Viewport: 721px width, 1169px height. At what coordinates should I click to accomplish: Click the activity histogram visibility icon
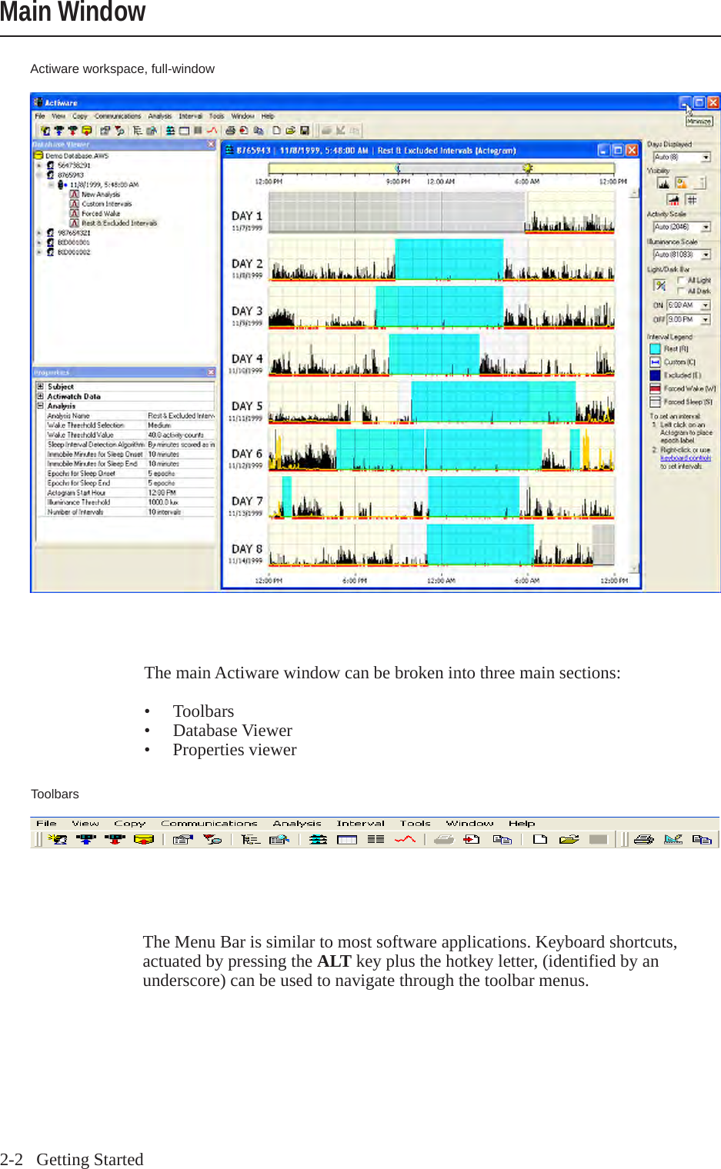pos(665,183)
